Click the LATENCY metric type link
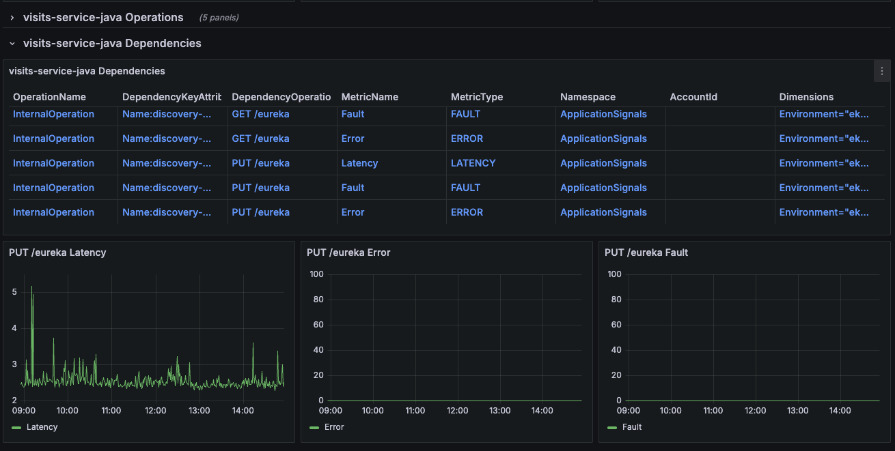895x451 pixels. click(473, 163)
